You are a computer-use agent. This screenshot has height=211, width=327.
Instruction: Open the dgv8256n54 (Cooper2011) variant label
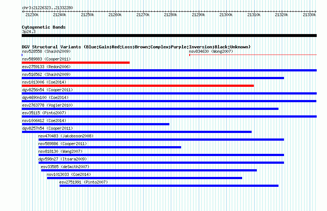pyautogui.click(x=47, y=90)
